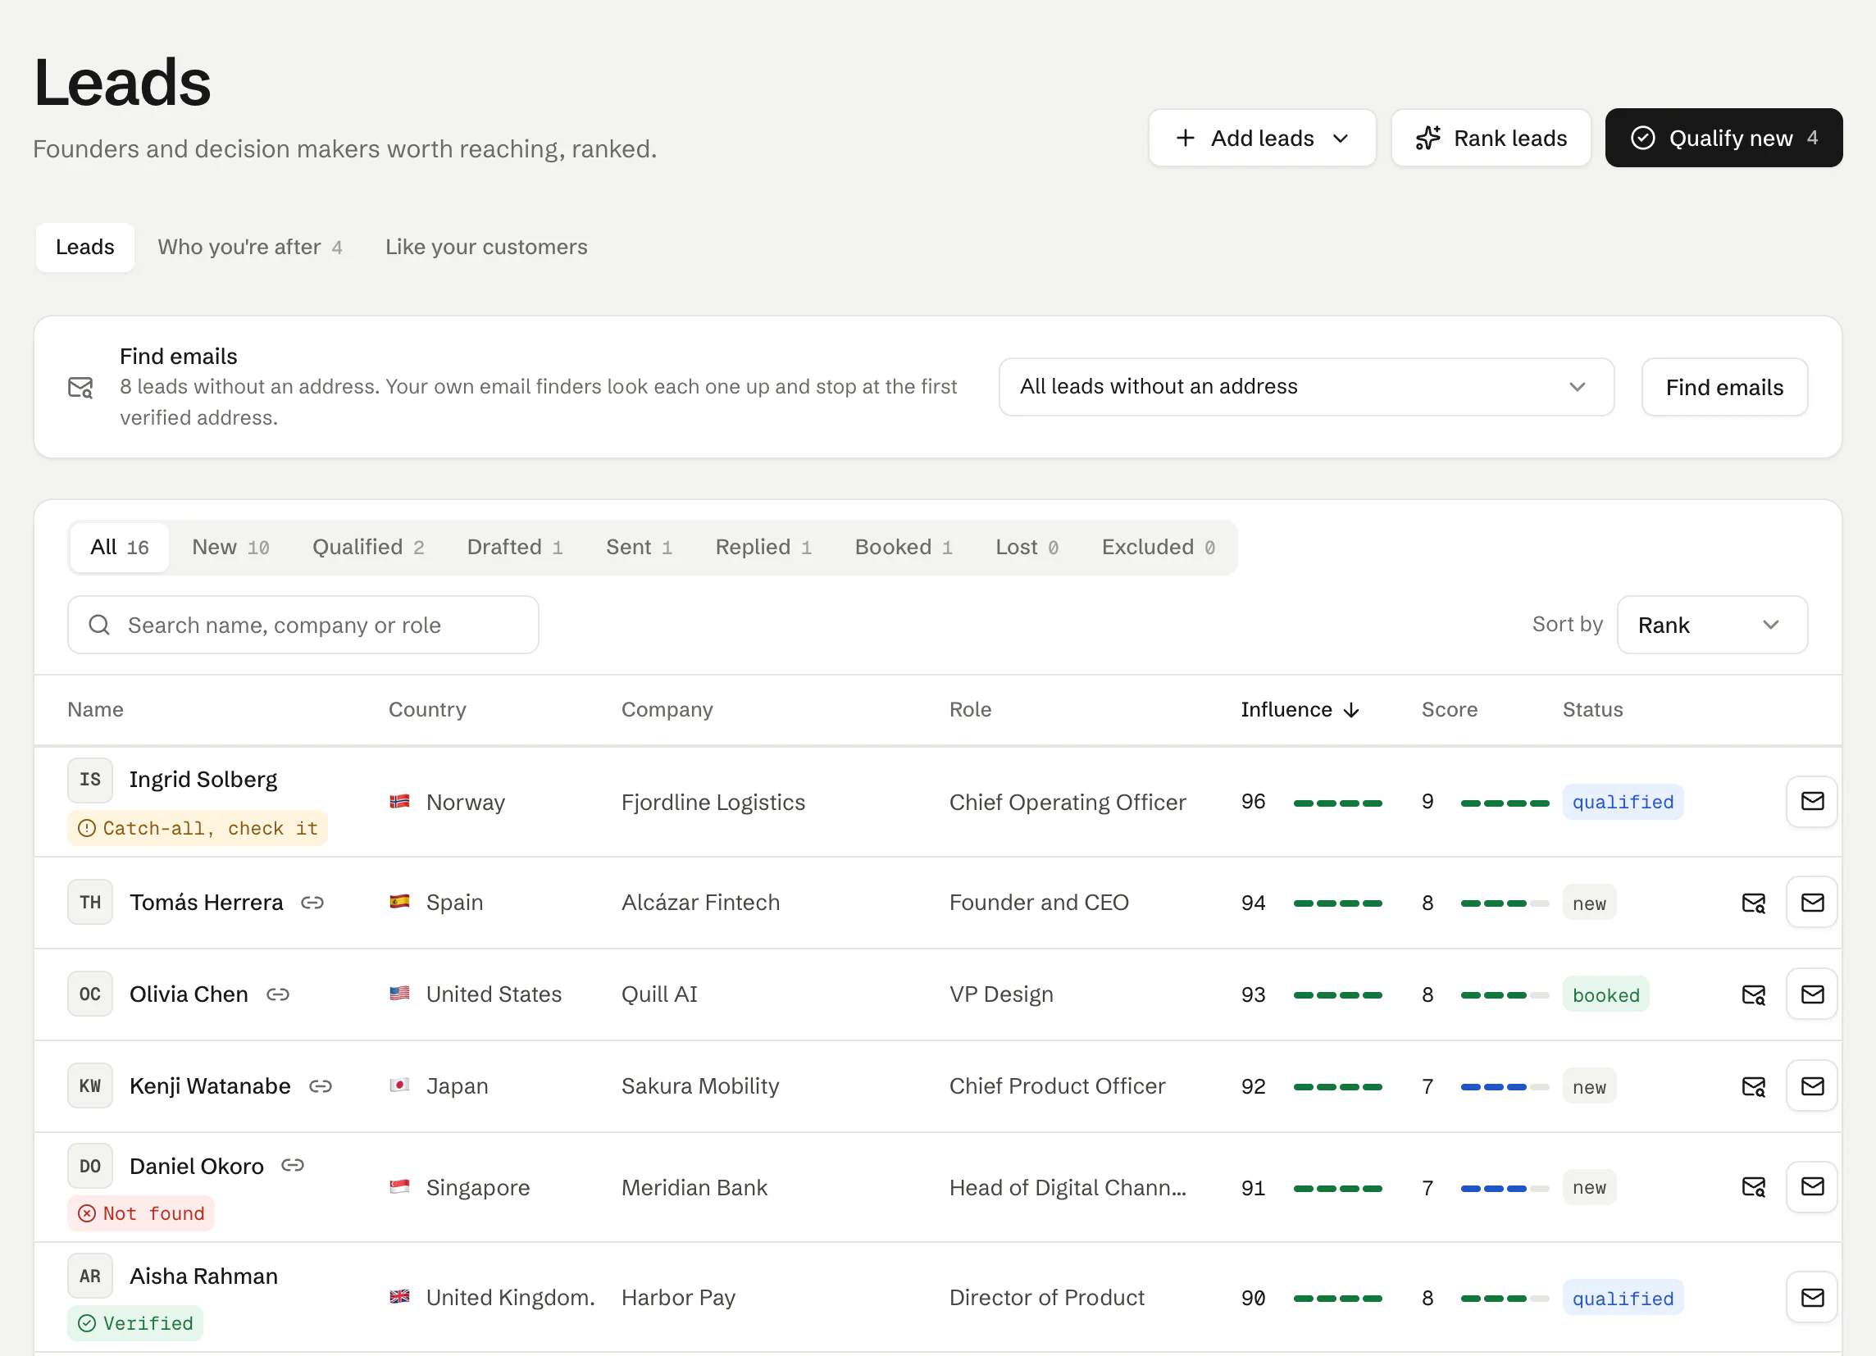Open the Add leads dropdown
The width and height of the screenshot is (1876, 1356).
pos(1262,138)
